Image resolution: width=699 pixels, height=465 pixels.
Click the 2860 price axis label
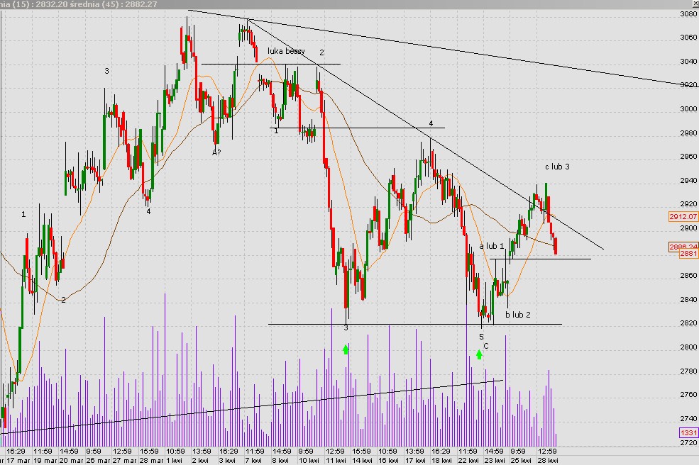[688, 276]
